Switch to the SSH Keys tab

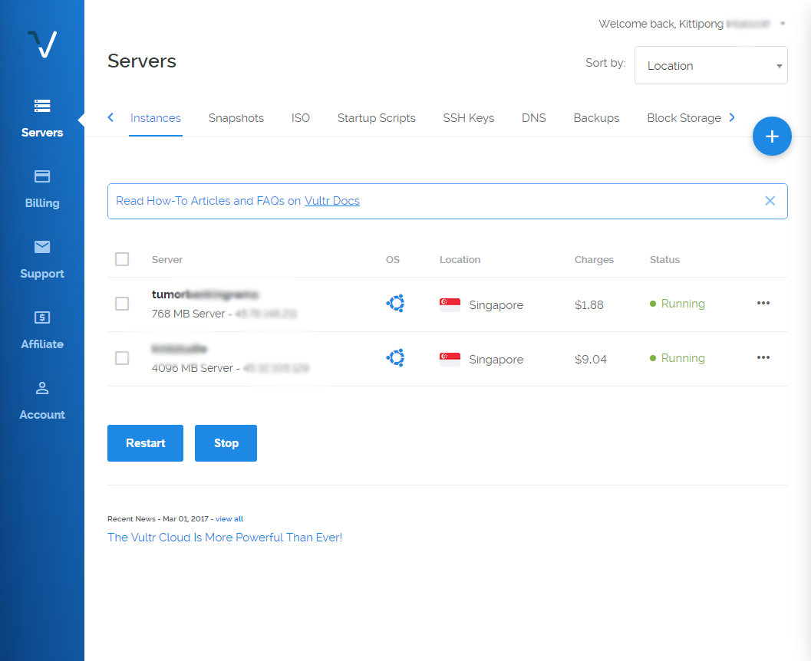pos(468,118)
